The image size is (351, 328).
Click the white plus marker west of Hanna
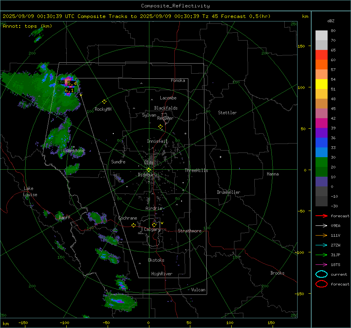tap(220, 157)
